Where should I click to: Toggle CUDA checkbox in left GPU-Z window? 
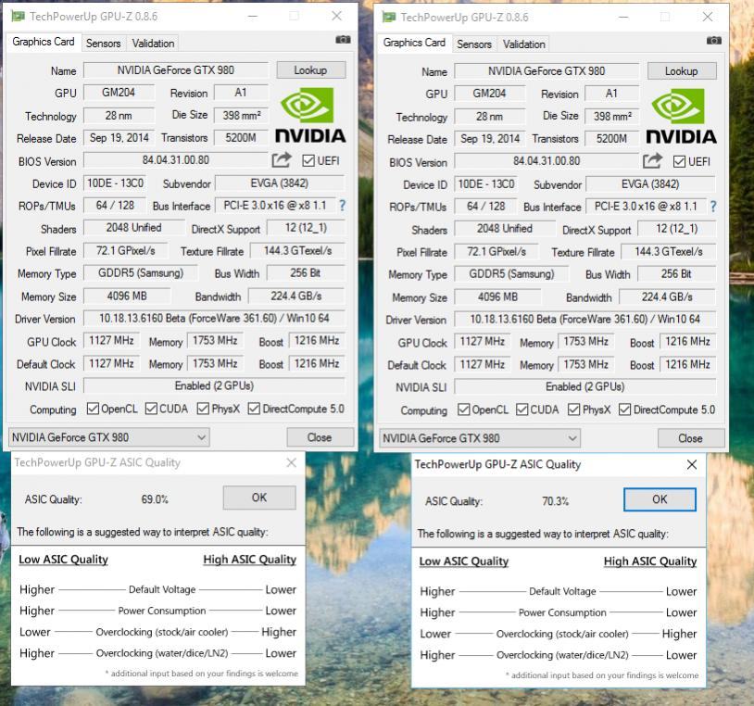click(x=151, y=409)
